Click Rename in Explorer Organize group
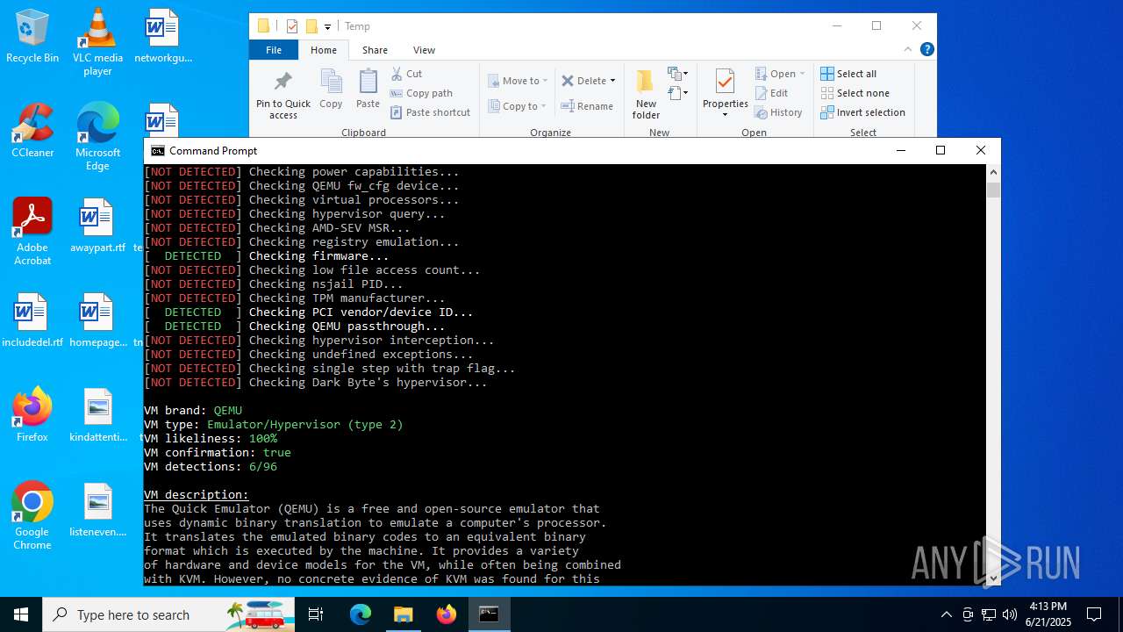1123x632 pixels. [587, 106]
